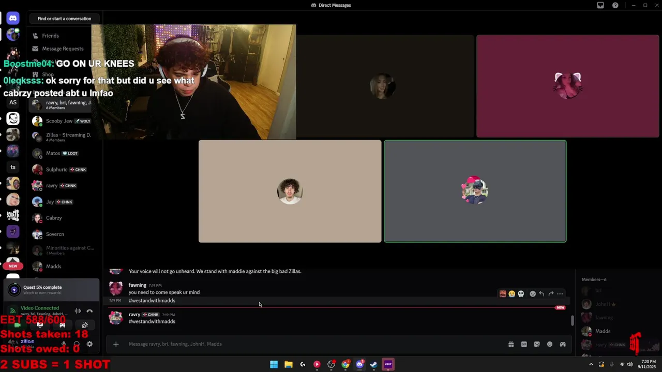Open add reaction emoji picker on message

pos(533,294)
